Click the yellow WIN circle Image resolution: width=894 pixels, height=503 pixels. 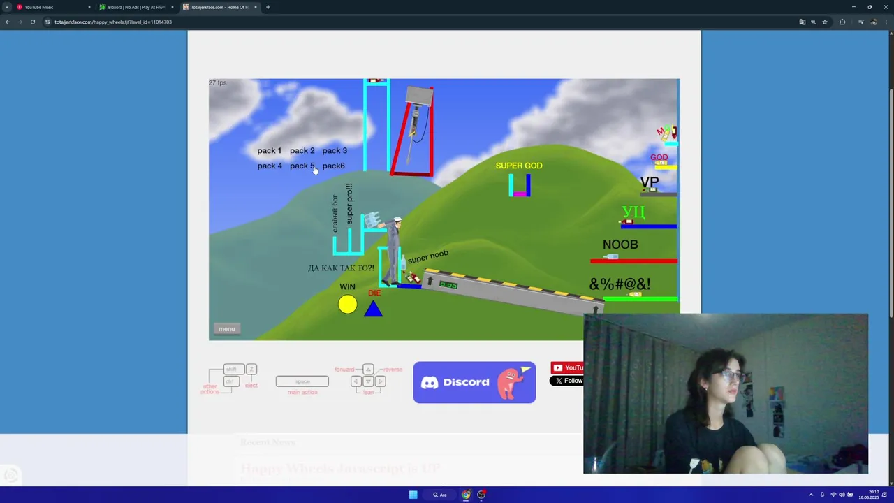coord(347,305)
